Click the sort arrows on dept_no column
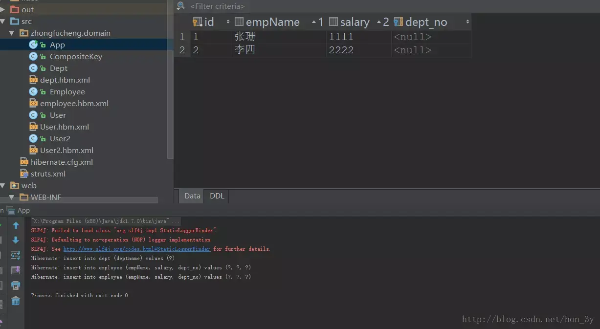The height and width of the screenshot is (329, 600). [x=467, y=22]
